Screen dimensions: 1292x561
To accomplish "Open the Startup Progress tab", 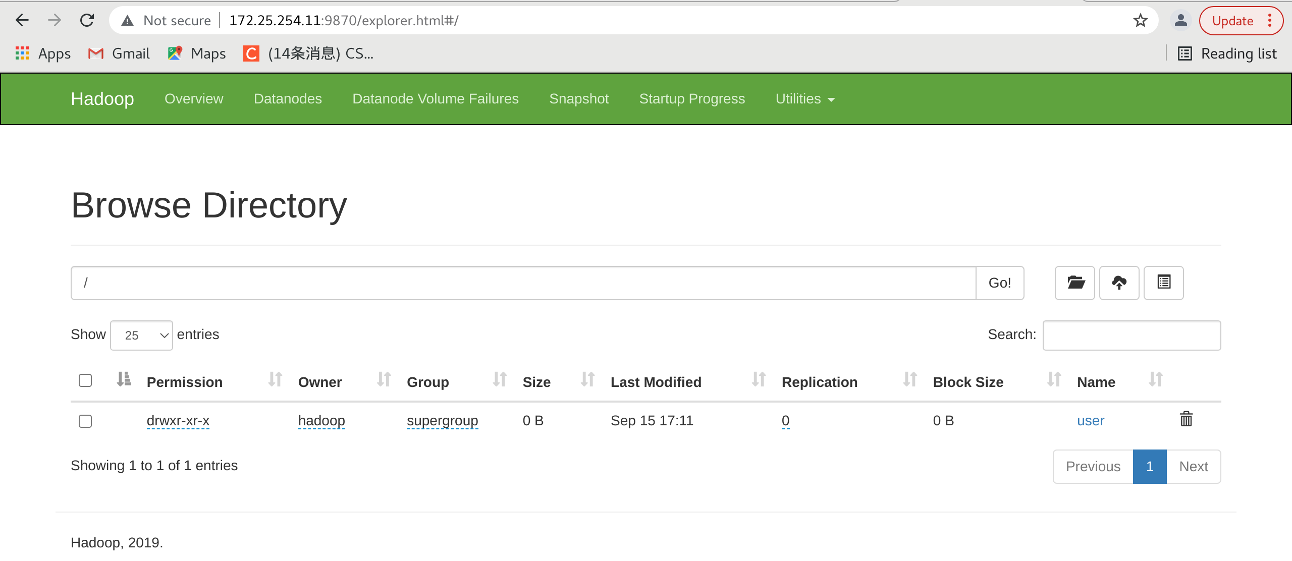I will [691, 99].
